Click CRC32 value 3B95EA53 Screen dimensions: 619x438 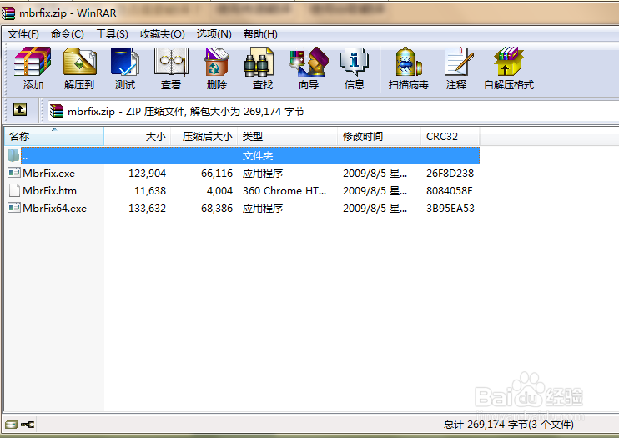450,208
